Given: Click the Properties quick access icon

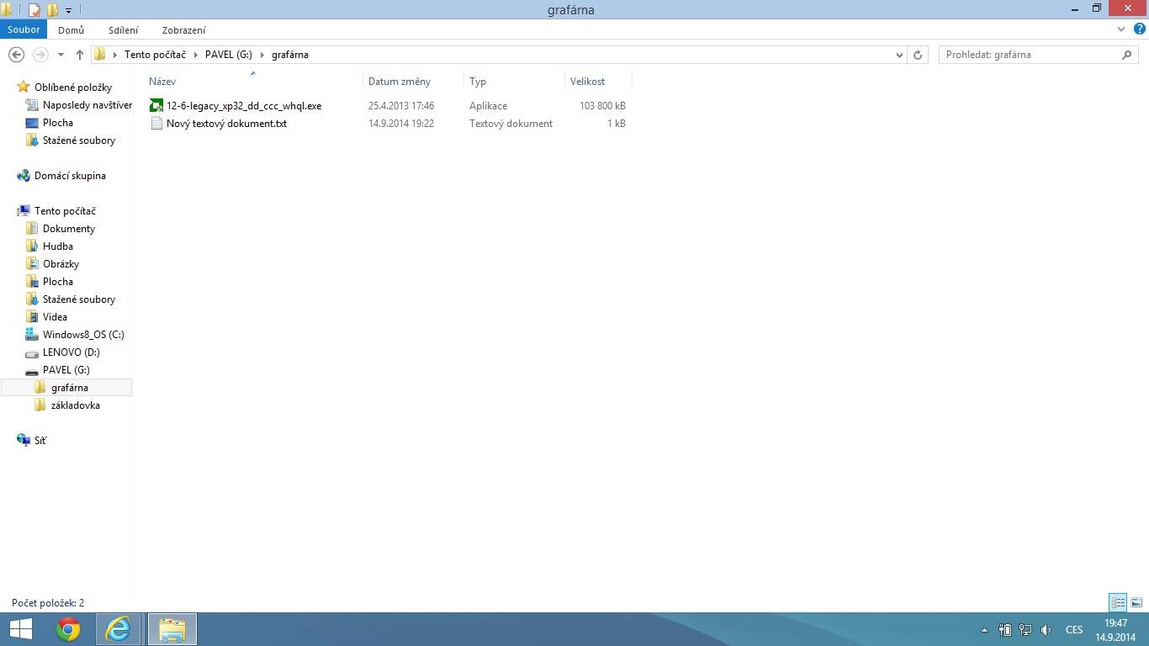Looking at the screenshot, I should 34,10.
